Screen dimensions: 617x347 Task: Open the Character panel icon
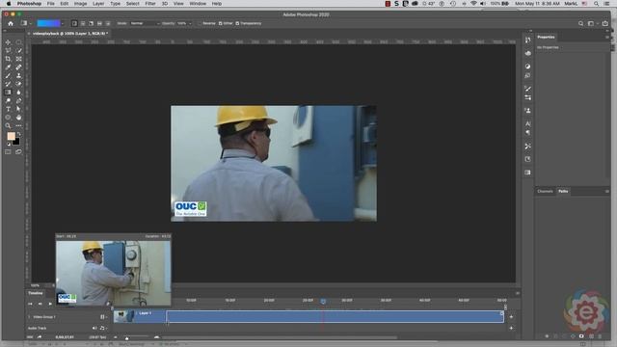(527, 123)
